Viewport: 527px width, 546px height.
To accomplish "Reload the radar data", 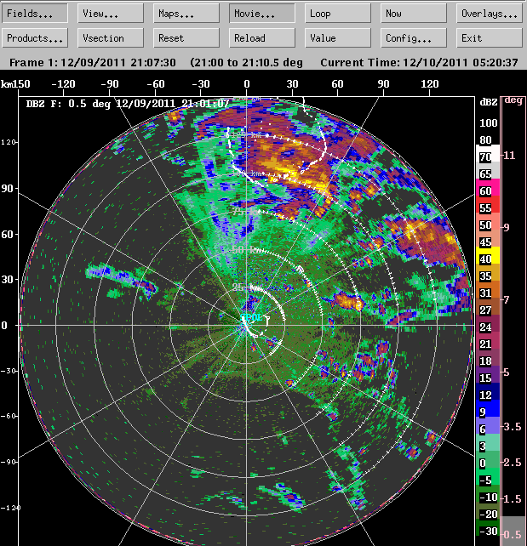I will click(x=262, y=37).
